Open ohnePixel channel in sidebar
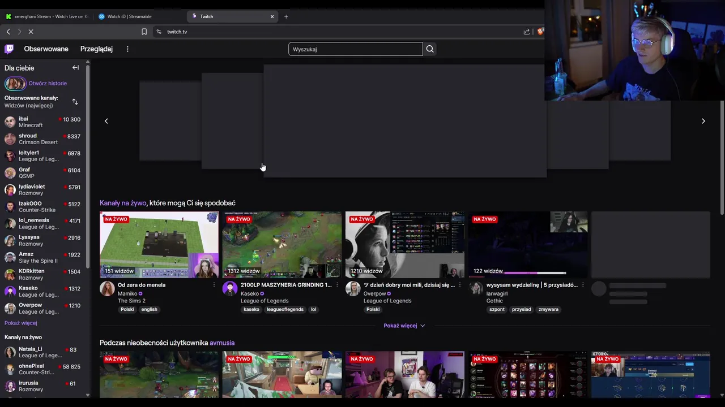725x407 pixels. pyautogui.click(x=43, y=369)
